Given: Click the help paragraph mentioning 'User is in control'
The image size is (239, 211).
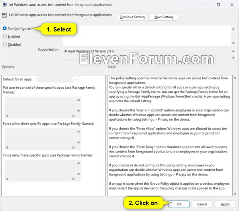Looking at the screenshot, I should pyautogui.click(x=169, y=115).
